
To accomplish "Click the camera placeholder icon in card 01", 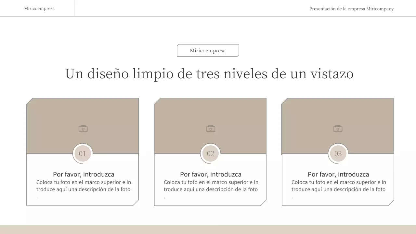I will (x=83, y=128).
